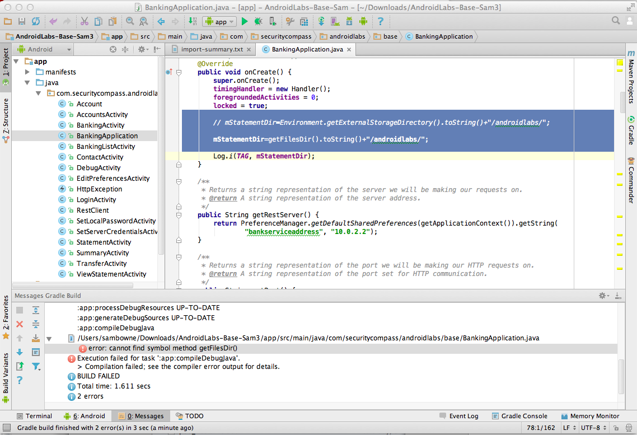The image size is (637, 435).
Task: Click the Save All floppy disk icon
Action: coord(22,21)
